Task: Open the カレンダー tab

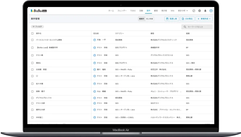Action: [x=122, y=11]
